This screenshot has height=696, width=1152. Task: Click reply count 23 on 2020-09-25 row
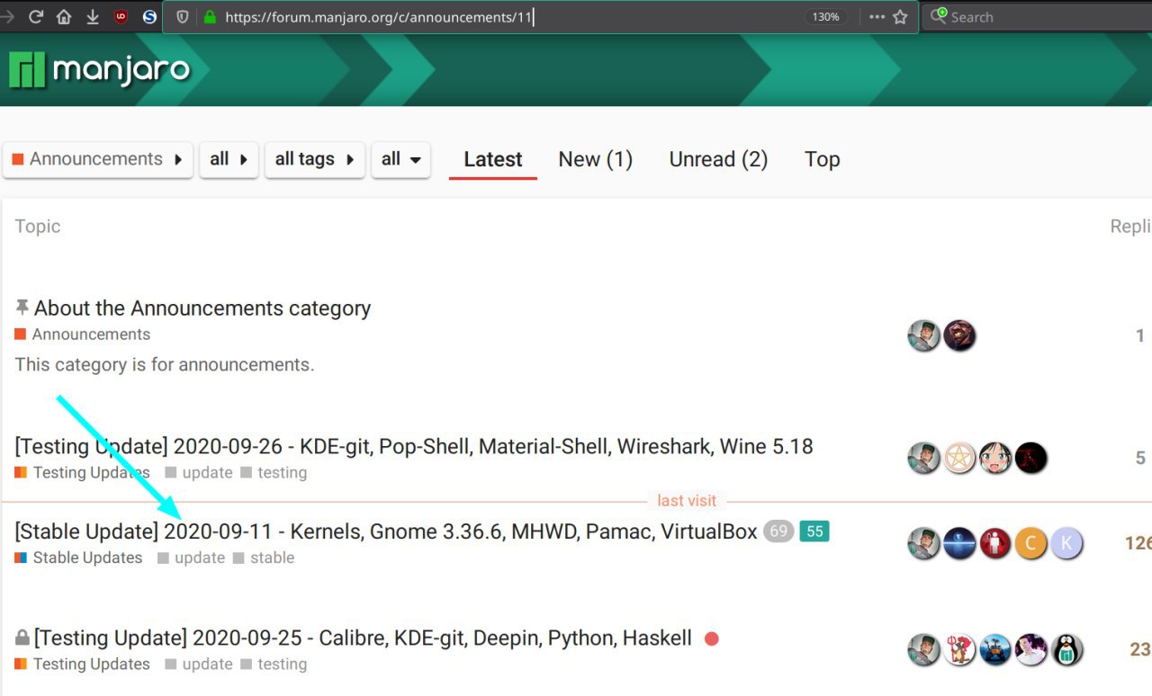point(1140,650)
